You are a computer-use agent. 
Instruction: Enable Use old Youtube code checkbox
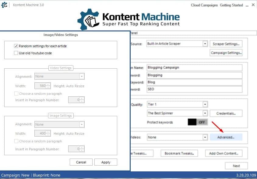point(16,53)
